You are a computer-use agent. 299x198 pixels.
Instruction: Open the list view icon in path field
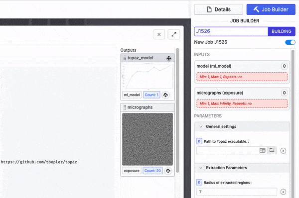(x=263, y=150)
